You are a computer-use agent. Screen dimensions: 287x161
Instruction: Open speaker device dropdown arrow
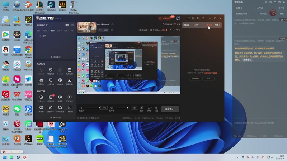(x=114, y=108)
